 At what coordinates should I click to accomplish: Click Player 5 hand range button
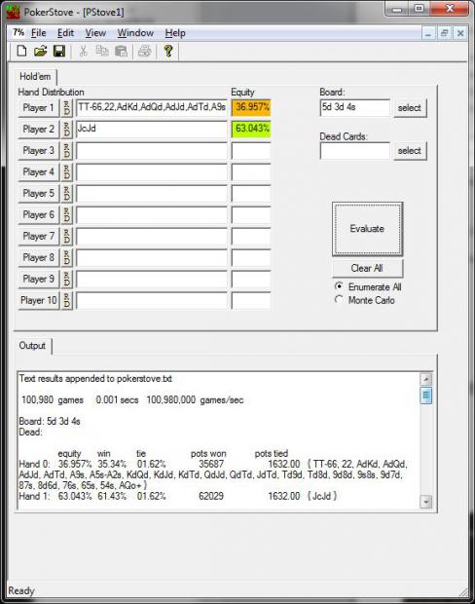[39, 193]
